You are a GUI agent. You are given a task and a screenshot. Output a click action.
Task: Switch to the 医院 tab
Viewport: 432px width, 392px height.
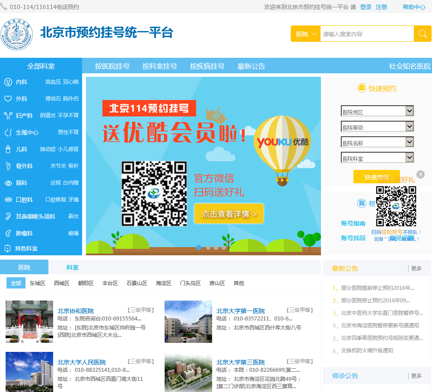[x=24, y=267]
